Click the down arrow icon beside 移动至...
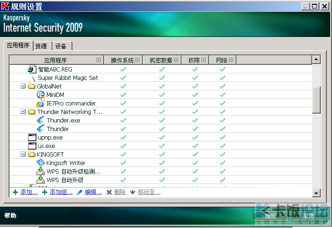Image resolution: width=332 pixels, height=228 pixels. [132, 192]
